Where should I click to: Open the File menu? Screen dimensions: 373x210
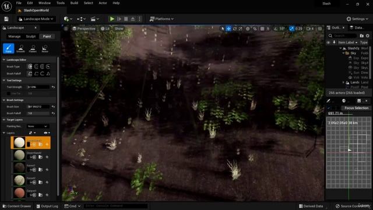pyautogui.click(x=19, y=3)
